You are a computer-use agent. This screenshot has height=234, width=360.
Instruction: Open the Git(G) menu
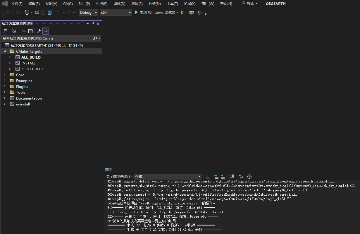pos(68,4)
